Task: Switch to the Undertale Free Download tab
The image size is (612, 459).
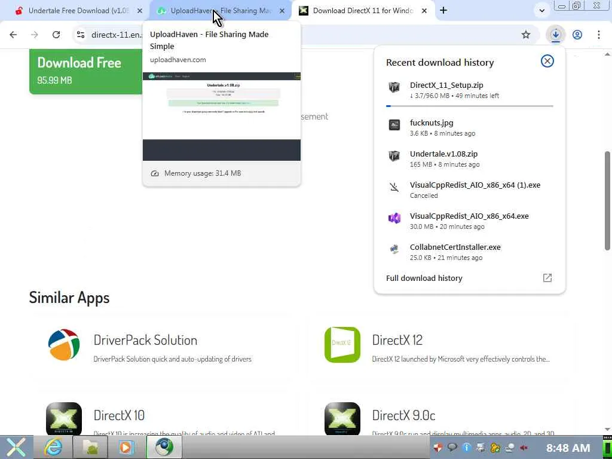Action: tap(78, 11)
